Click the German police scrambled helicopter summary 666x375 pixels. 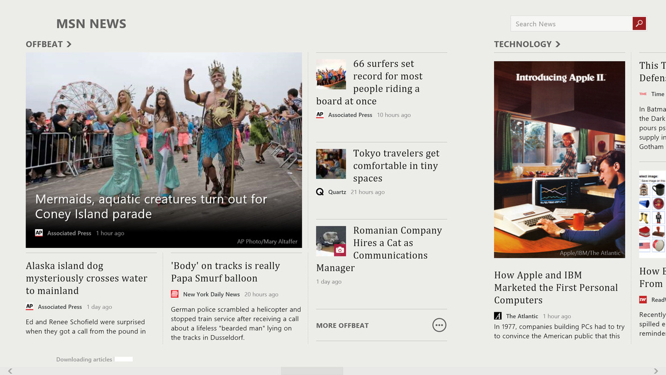(236, 324)
